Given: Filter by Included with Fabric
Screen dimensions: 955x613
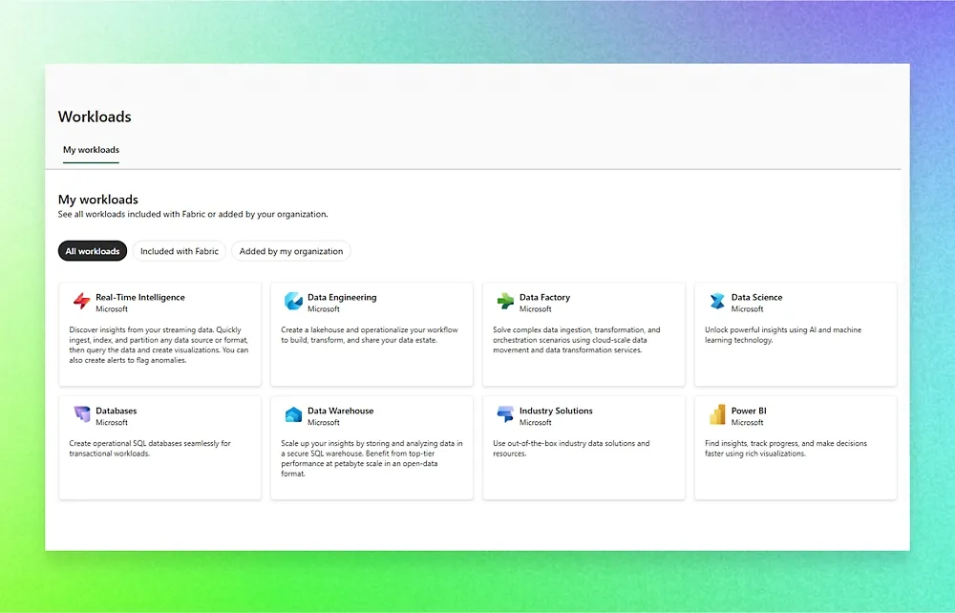Looking at the screenshot, I should [x=180, y=251].
